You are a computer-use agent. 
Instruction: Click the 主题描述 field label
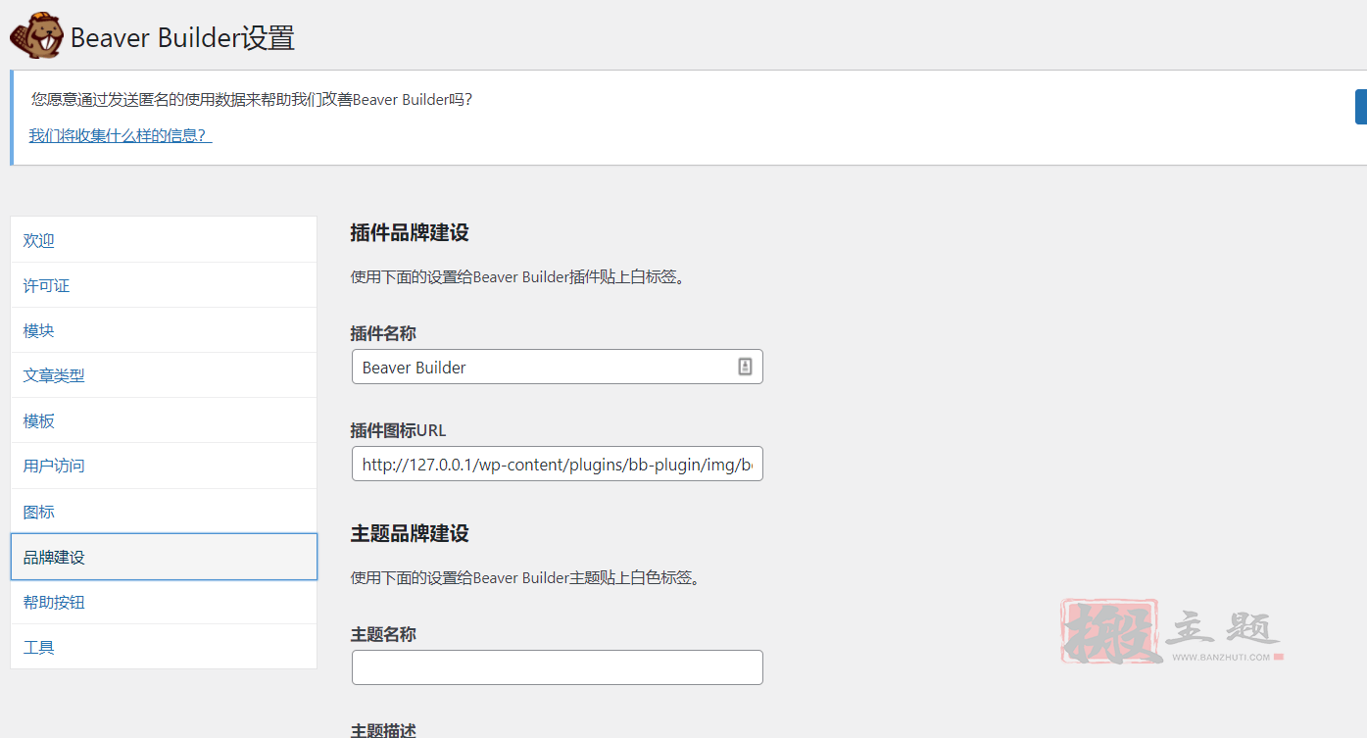point(383,730)
